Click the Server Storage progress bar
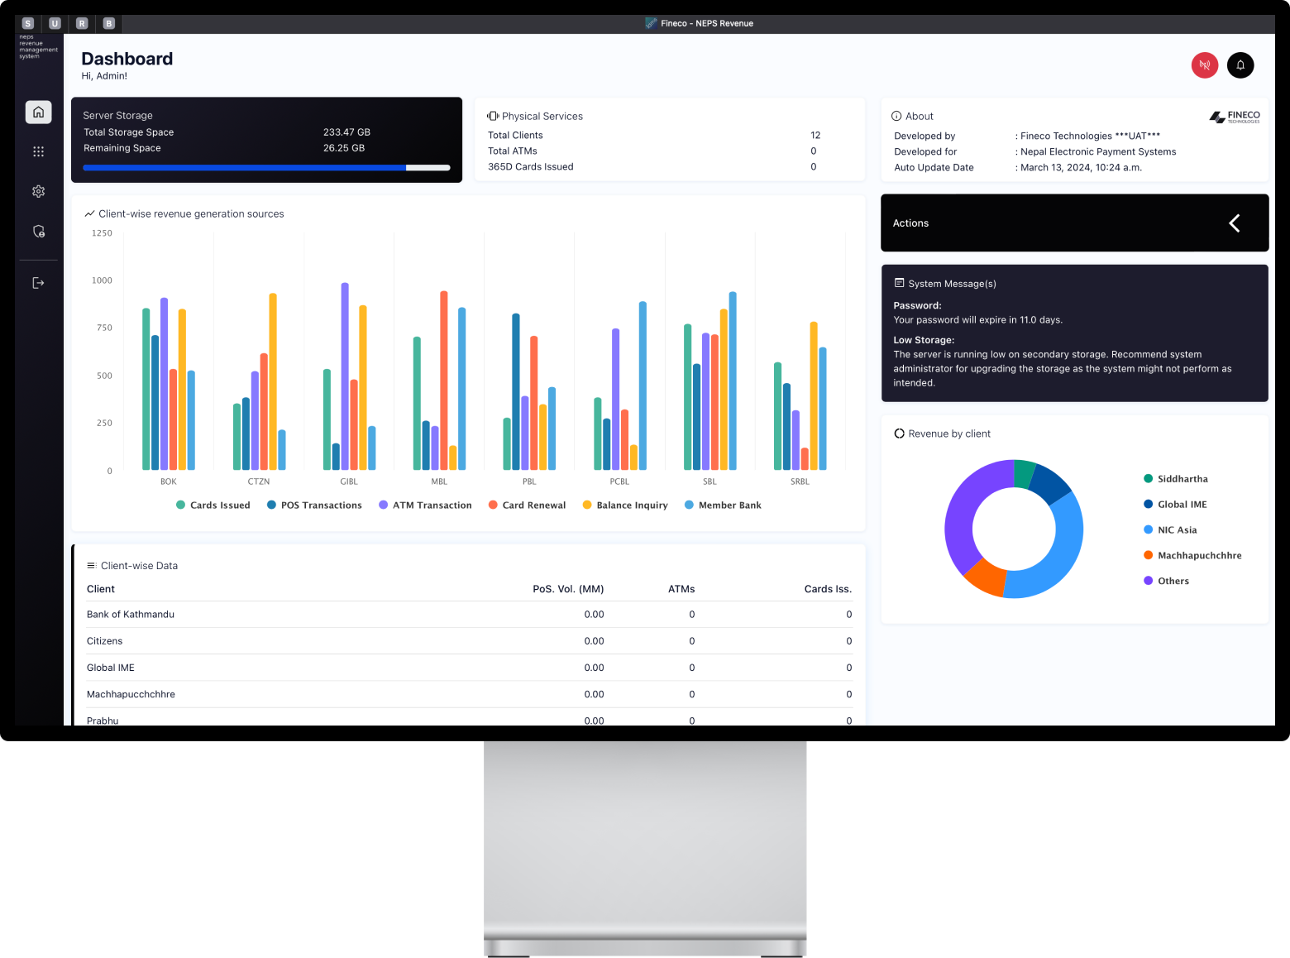This screenshot has height=958, width=1290. point(265,167)
